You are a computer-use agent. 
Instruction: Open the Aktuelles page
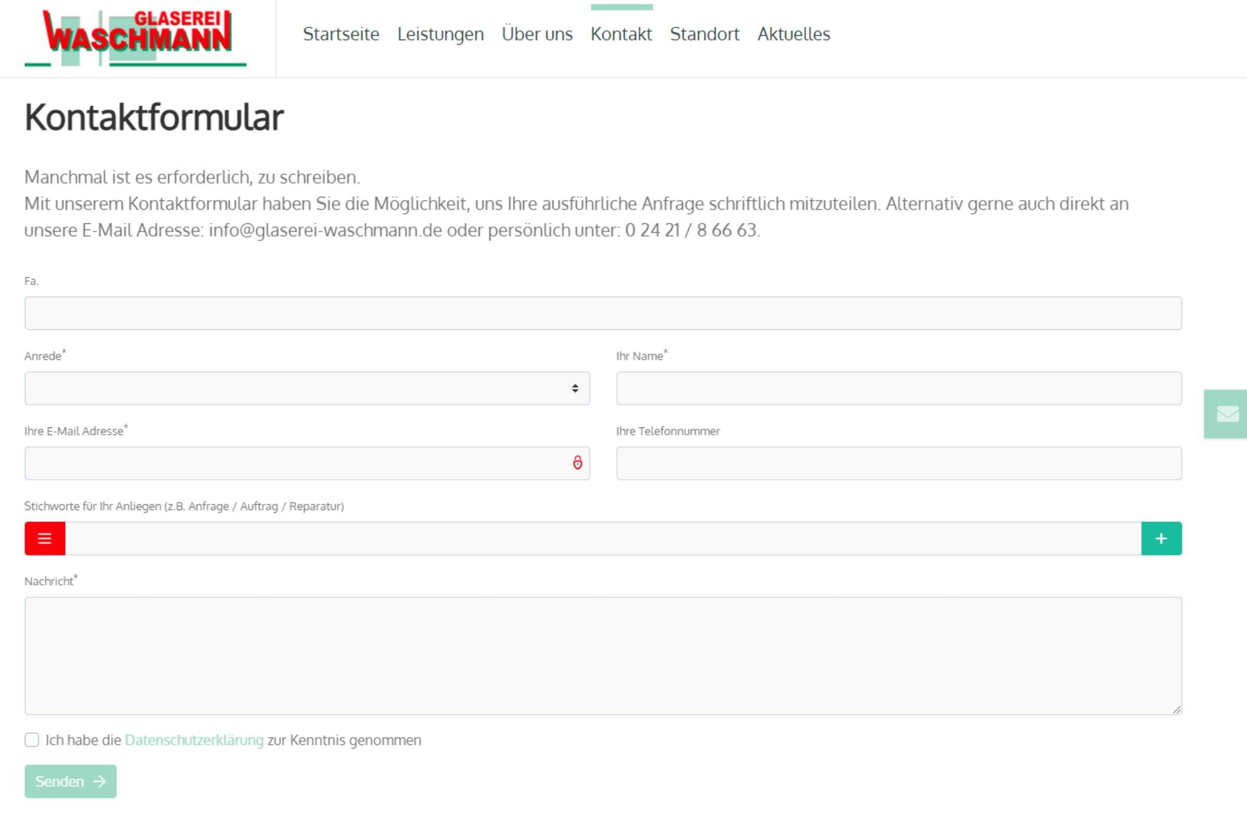pyautogui.click(x=793, y=34)
